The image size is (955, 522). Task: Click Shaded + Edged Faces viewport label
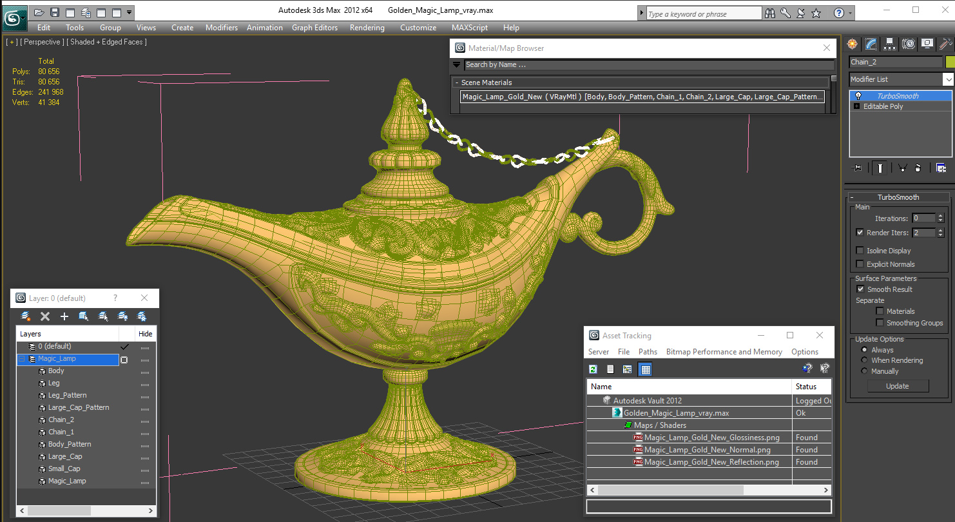point(107,42)
